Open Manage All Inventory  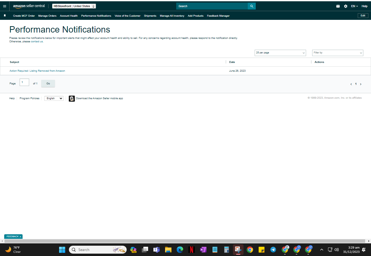pyautogui.click(x=172, y=16)
